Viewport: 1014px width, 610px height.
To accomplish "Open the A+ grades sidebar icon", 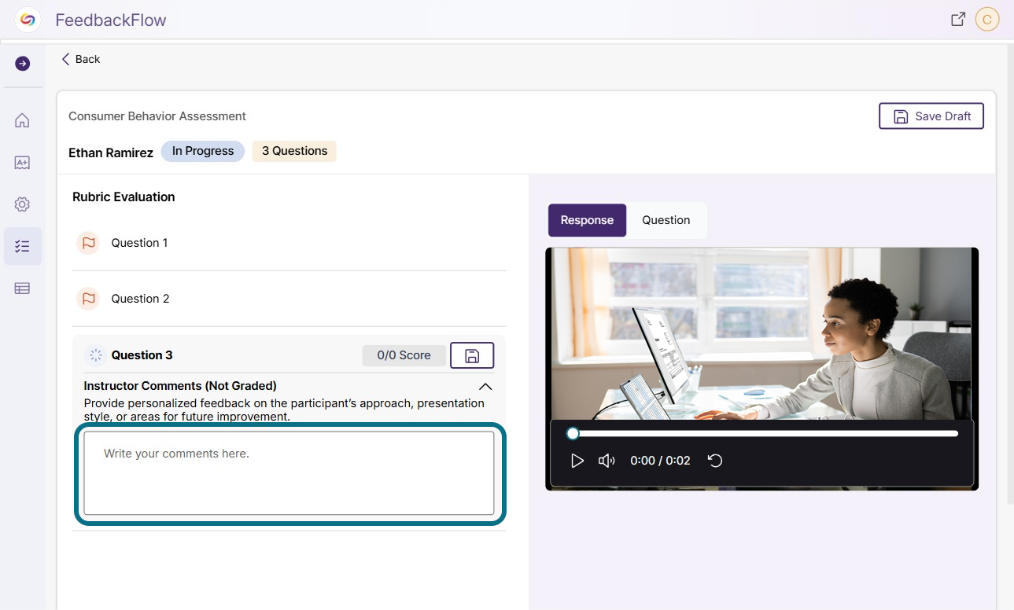I will pos(22,163).
